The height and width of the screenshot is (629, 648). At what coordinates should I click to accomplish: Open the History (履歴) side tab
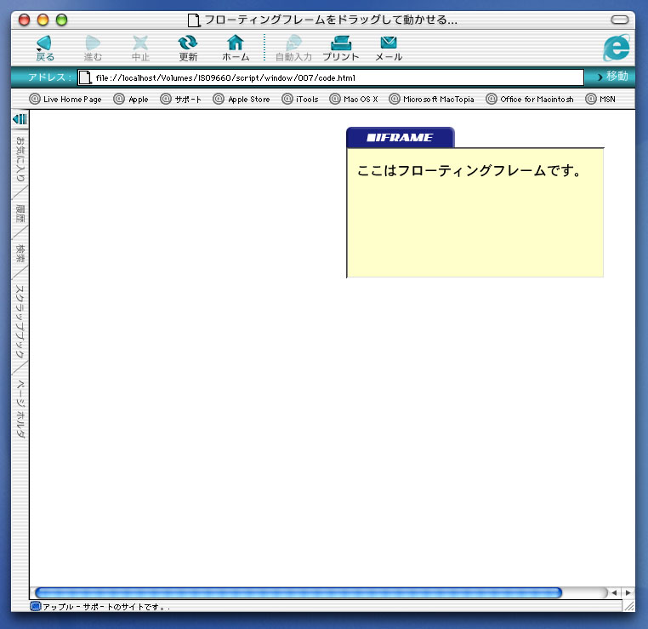point(20,214)
